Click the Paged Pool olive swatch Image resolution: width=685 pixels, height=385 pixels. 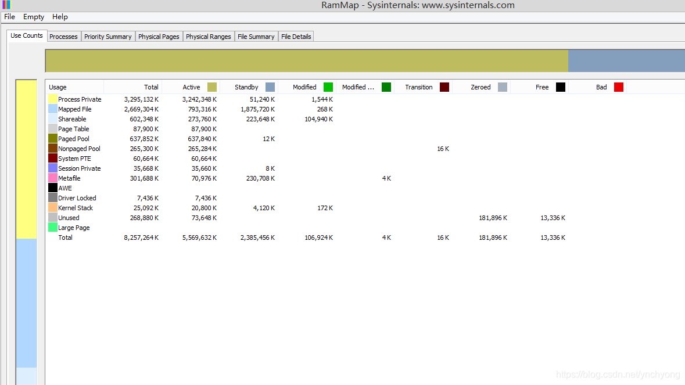(53, 139)
